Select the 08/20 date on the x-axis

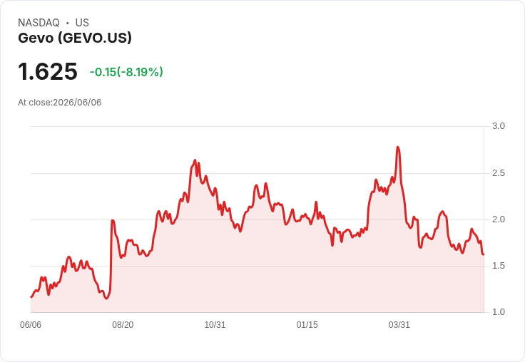[x=123, y=325]
